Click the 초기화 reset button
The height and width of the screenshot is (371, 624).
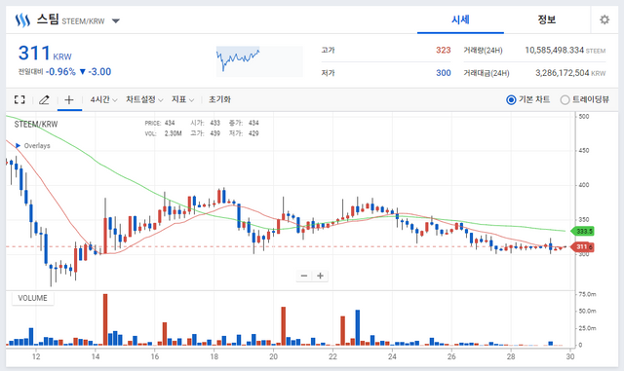point(219,99)
